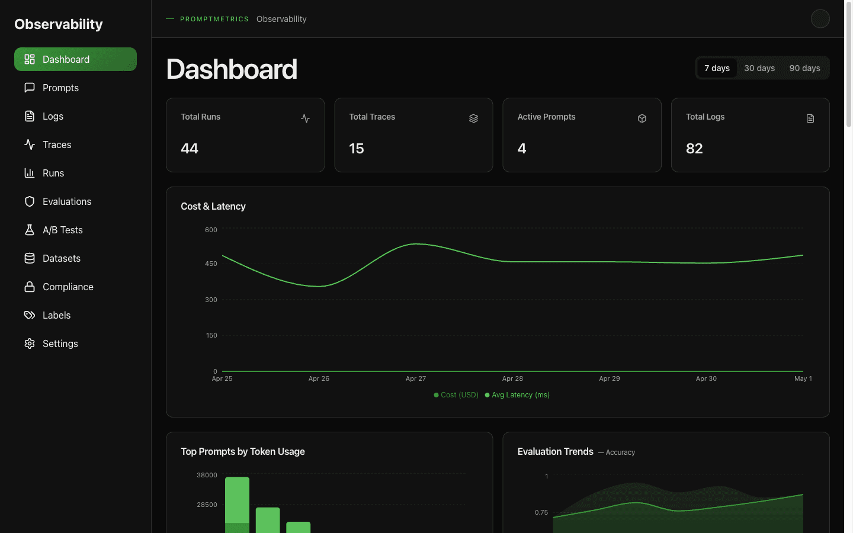Switch to the 90 days range
The height and width of the screenshot is (533, 853).
coord(804,68)
